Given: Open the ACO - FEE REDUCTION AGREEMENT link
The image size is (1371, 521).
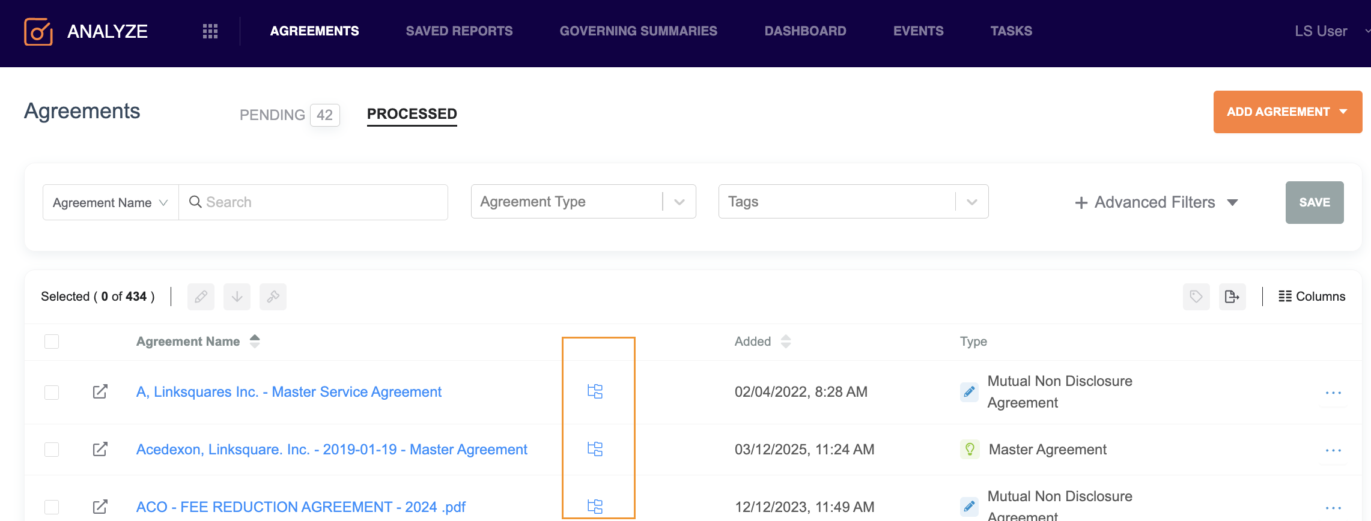Looking at the screenshot, I should pyautogui.click(x=300, y=507).
